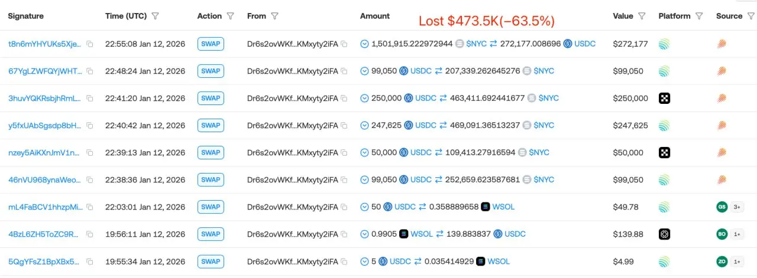757x278 pixels.
Task: Expand the 3+ additional sources badge
Action: [737, 207]
